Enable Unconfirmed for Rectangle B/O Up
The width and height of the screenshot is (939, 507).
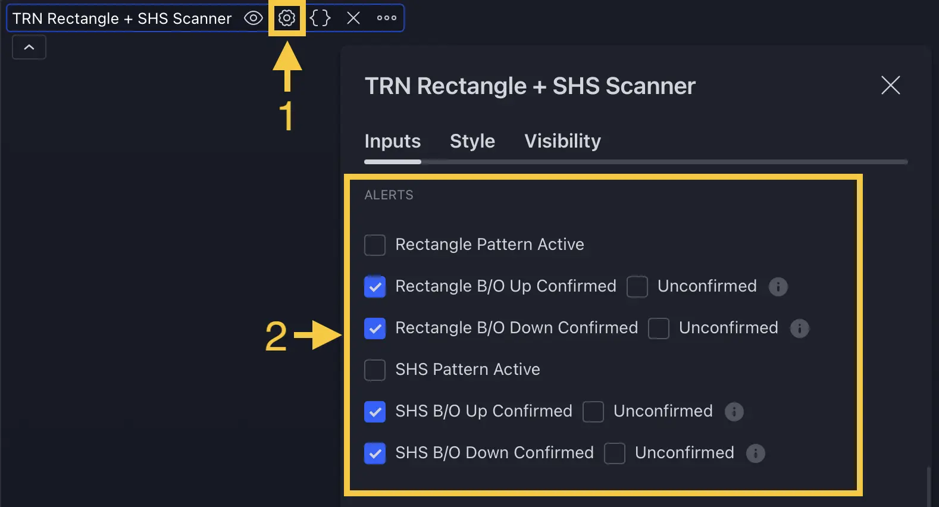637,286
